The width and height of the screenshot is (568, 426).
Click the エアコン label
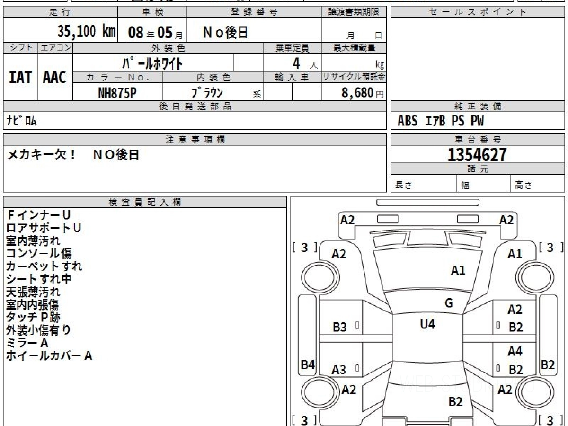pos(55,48)
